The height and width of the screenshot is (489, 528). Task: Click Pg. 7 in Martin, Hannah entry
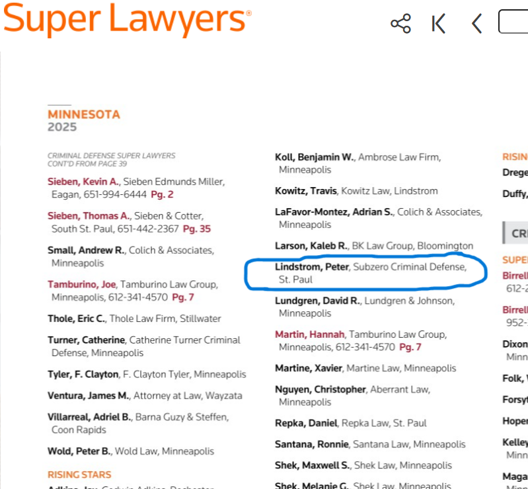pyautogui.click(x=410, y=347)
